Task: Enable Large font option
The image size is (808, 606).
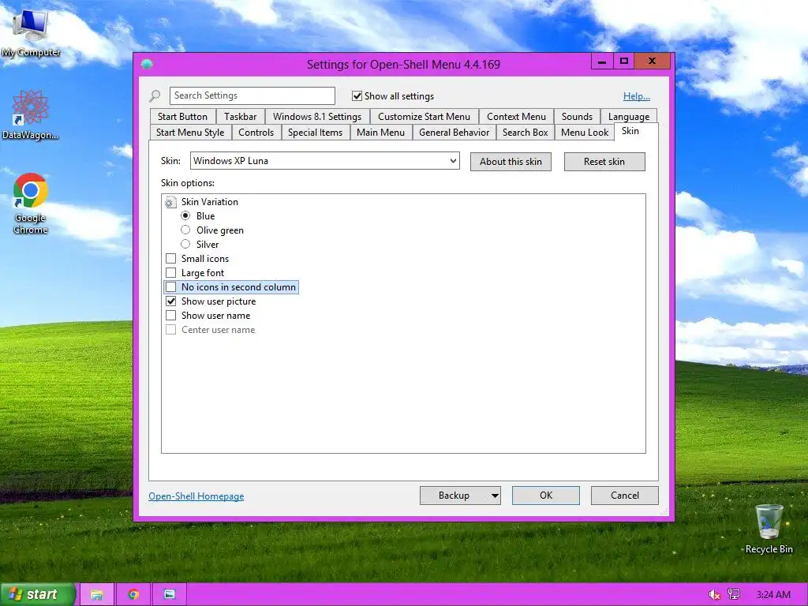Action: point(170,272)
